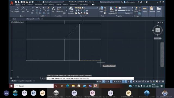Pick the Erase tool in Modify panel
This screenshot has height=98, width=174.
(x=48, y=8)
